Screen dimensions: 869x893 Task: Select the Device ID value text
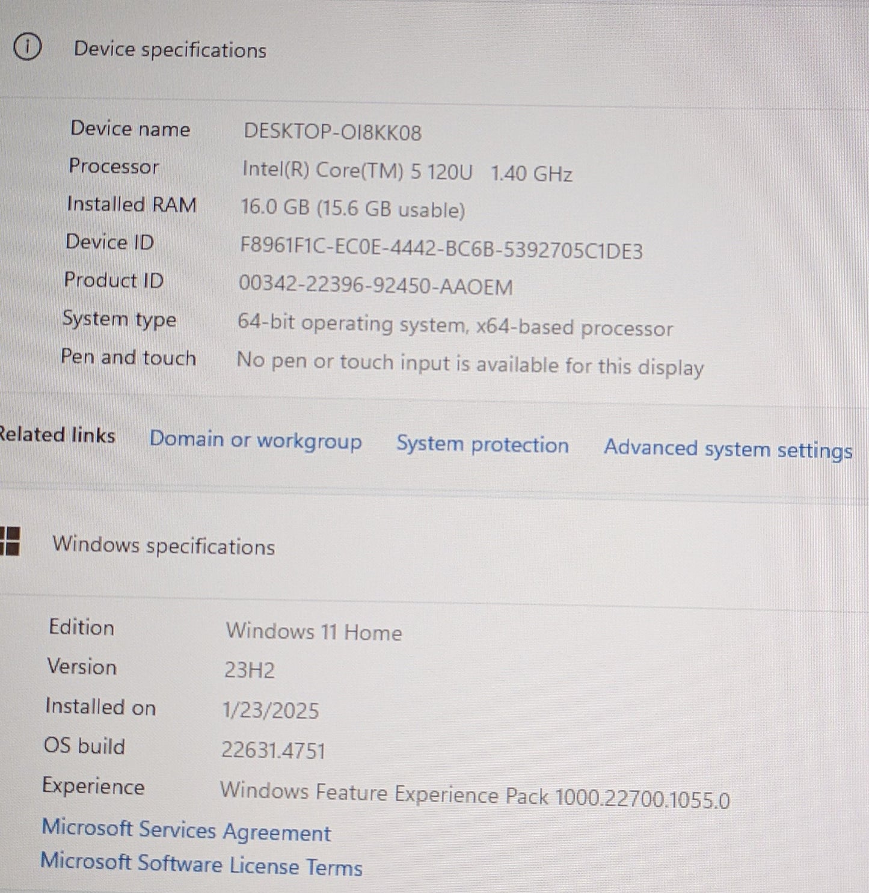441,248
